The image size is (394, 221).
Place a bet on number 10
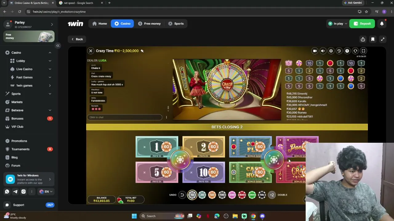[203, 173]
